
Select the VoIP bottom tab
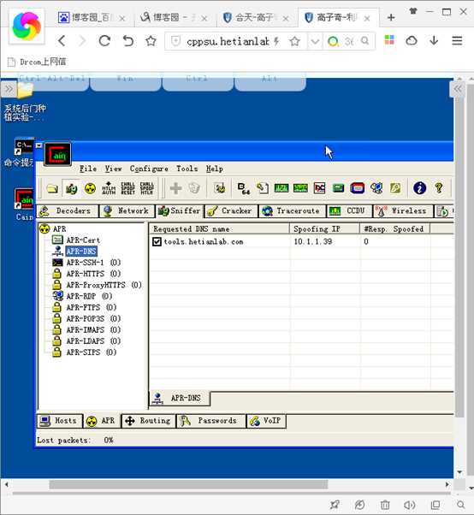tap(266, 421)
